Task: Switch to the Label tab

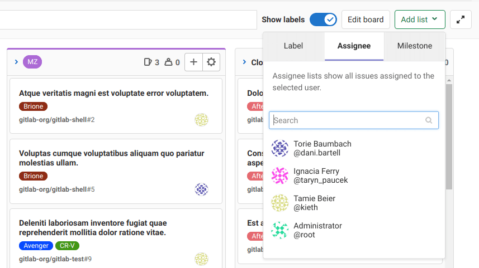Action: coord(293,46)
